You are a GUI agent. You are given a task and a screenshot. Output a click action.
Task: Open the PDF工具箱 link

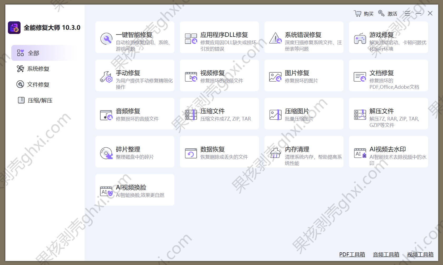[x=352, y=254]
